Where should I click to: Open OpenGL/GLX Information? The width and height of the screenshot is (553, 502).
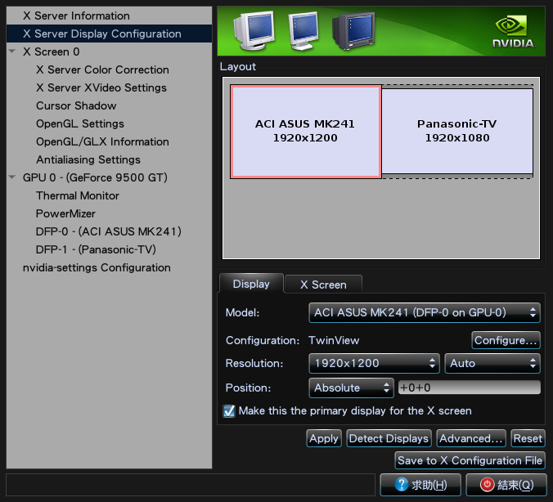tap(109, 141)
